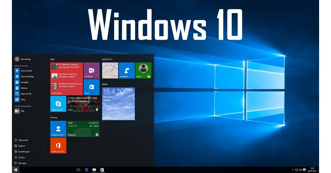Open Explorer in Start menu
331x173 pixels.
pyautogui.click(x=20, y=146)
